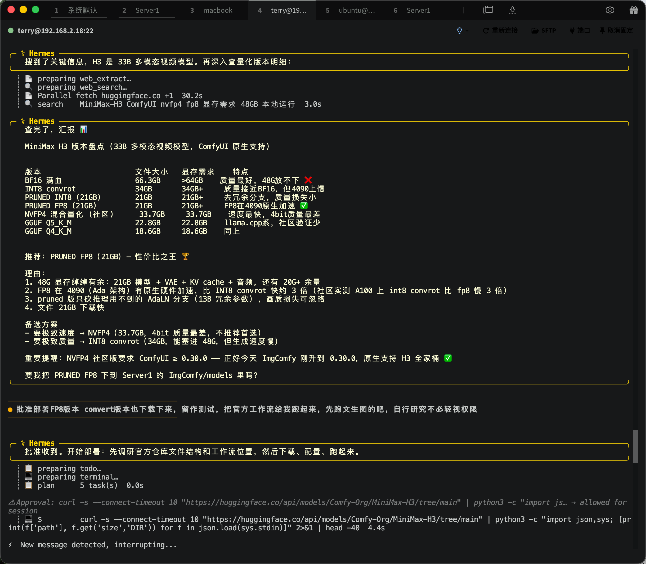Click the "文件大小" column header
This screenshot has width=646, height=564.
[152, 172]
